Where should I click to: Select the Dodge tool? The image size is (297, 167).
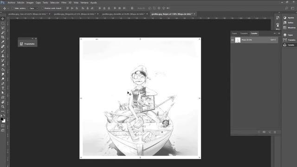point(3,79)
